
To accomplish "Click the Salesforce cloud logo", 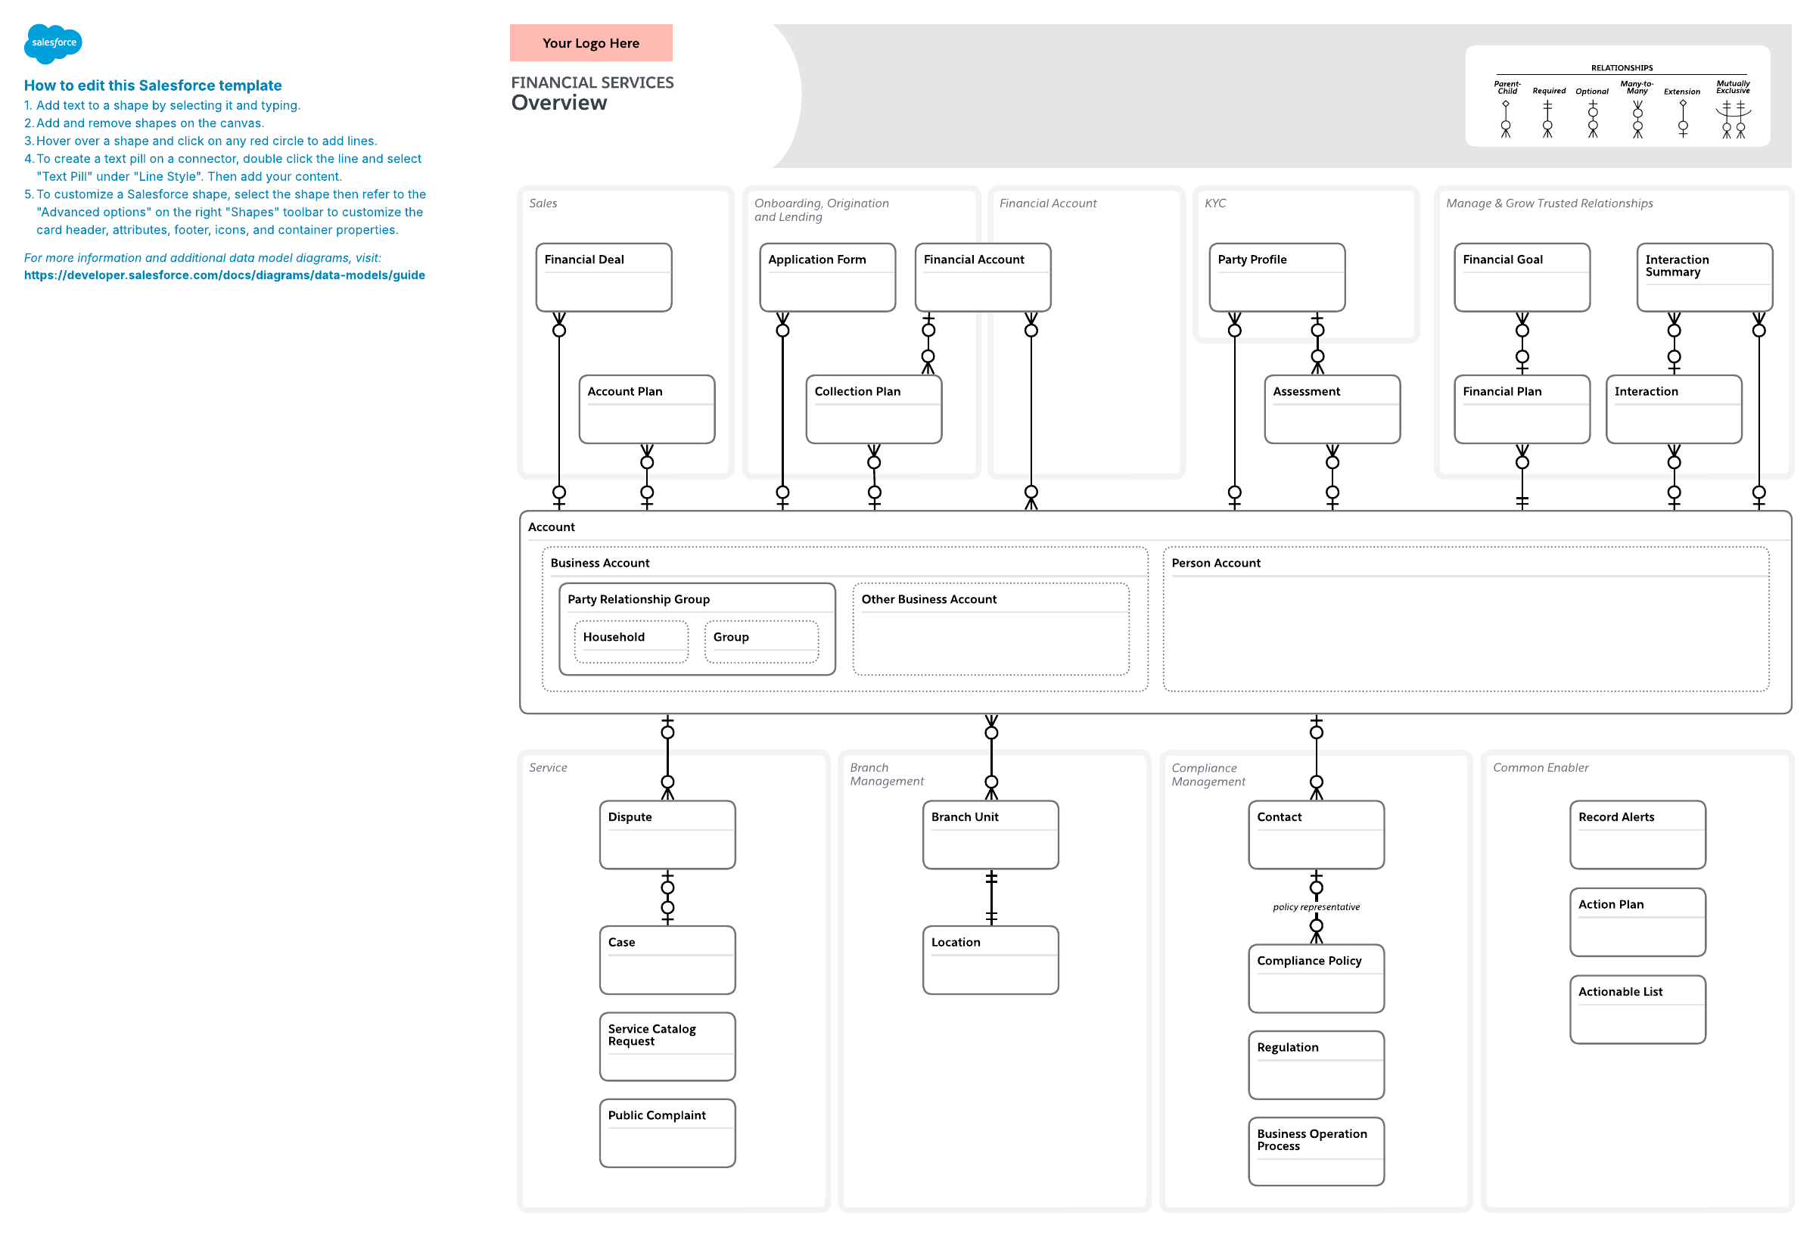I will (53, 43).
